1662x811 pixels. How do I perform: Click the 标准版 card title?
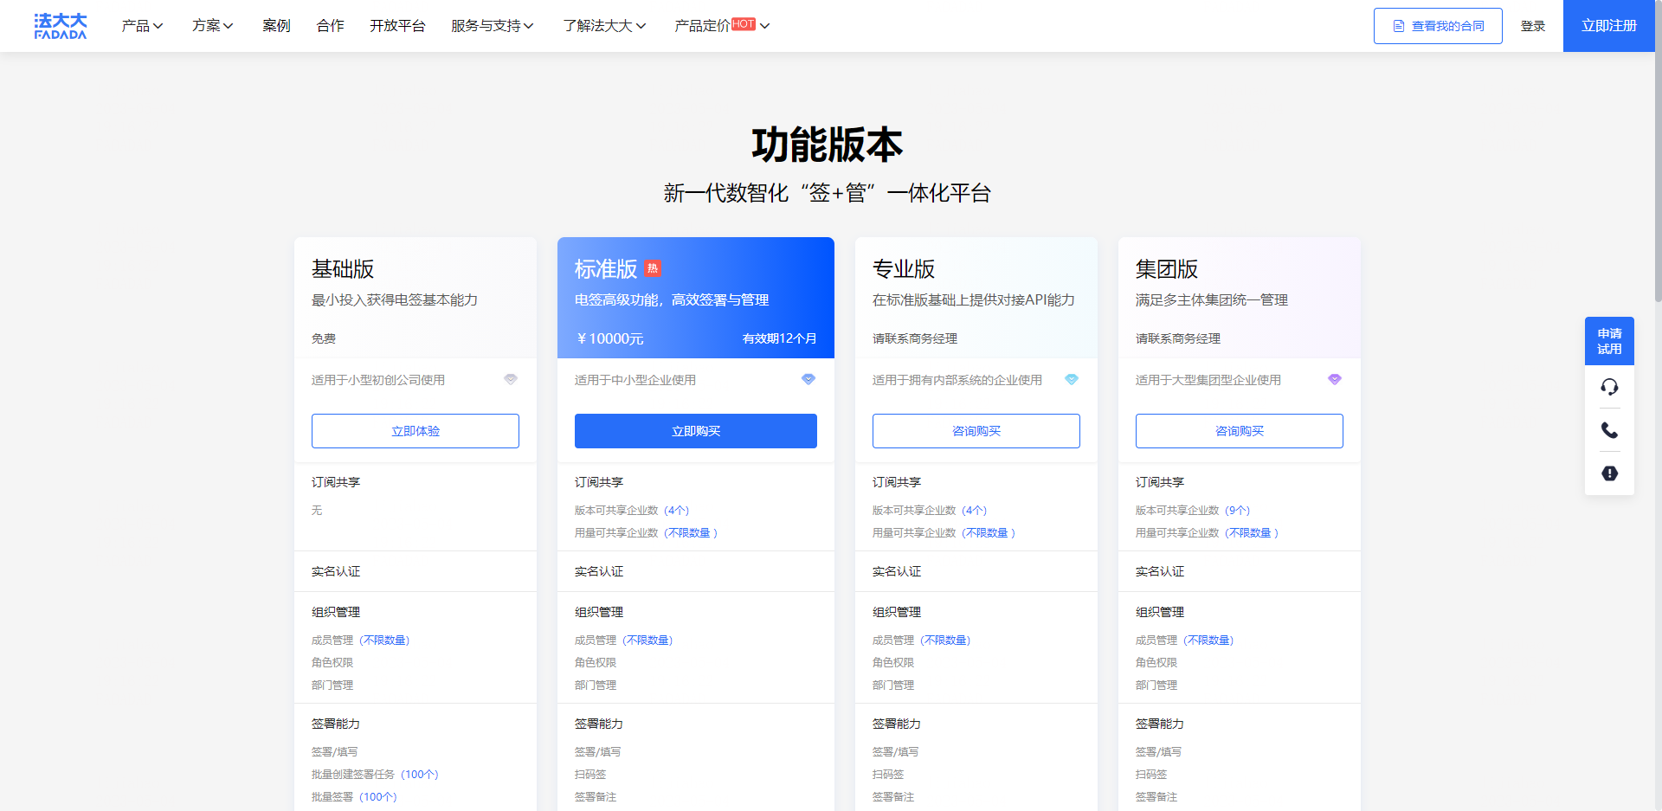click(606, 269)
